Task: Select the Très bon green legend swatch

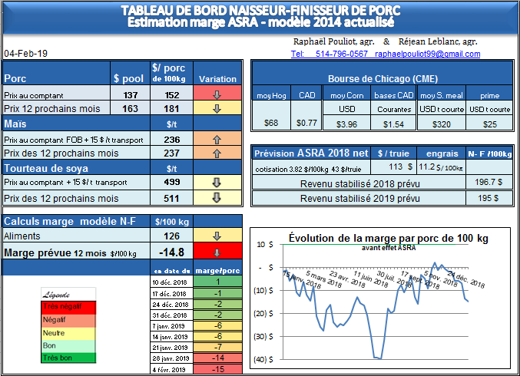Action: [68, 357]
